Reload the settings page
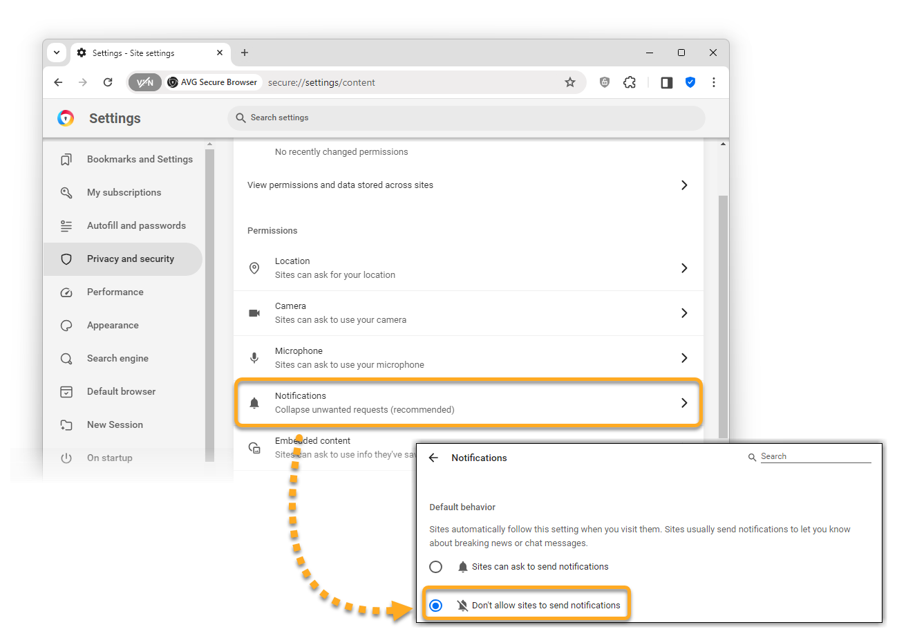Image resolution: width=897 pixels, height=636 pixels. click(108, 82)
